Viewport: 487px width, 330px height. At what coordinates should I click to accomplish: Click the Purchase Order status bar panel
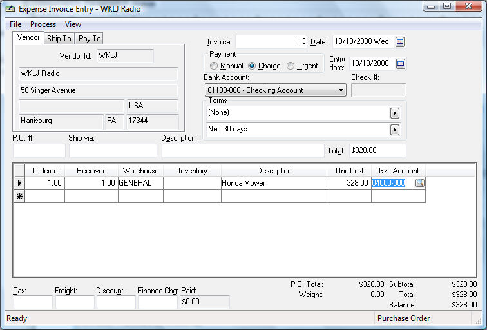coord(423,318)
